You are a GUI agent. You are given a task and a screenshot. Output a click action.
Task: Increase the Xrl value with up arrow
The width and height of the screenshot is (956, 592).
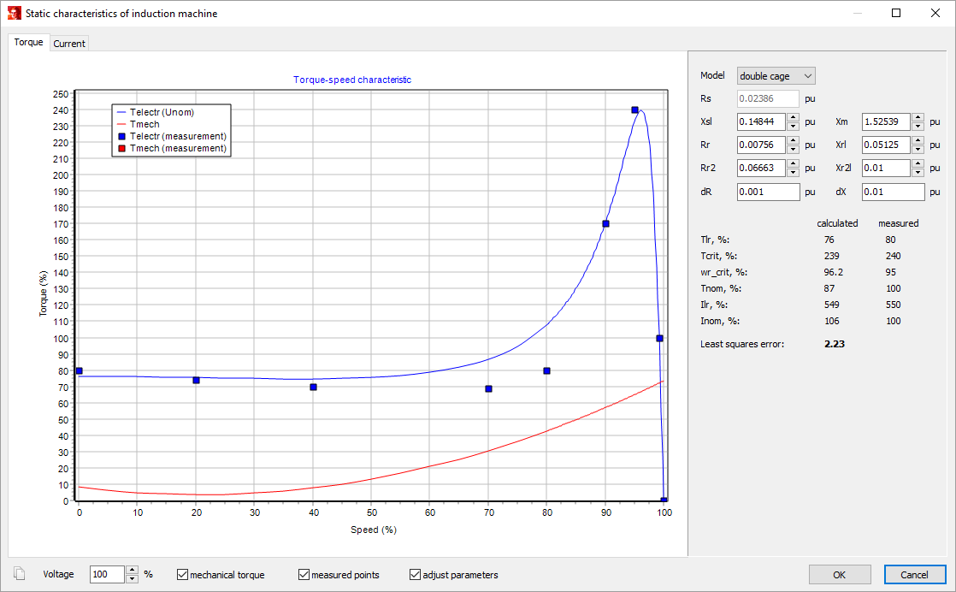coord(918,140)
